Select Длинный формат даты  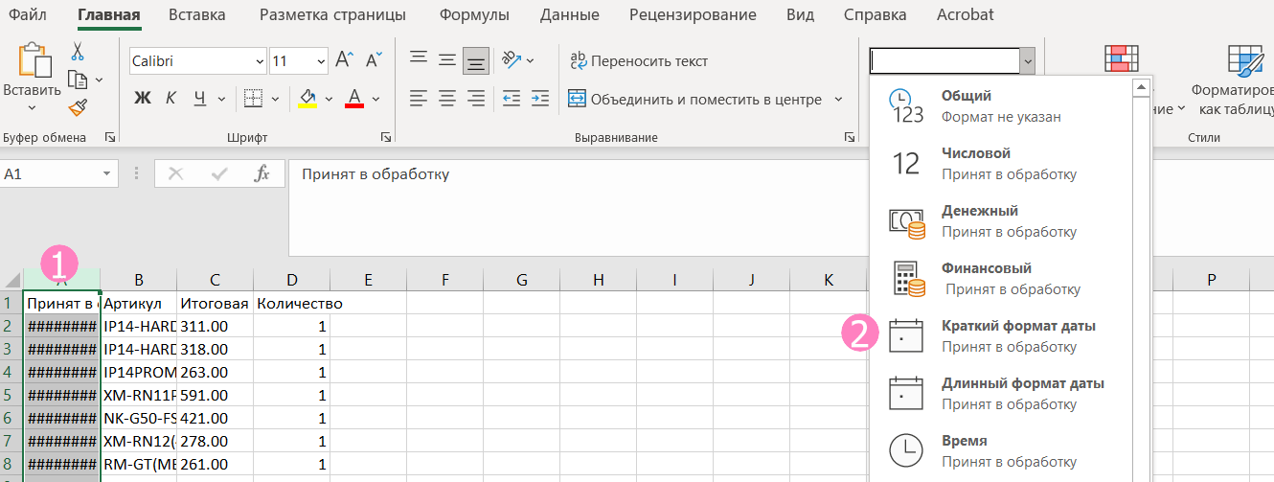coord(1000,393)
